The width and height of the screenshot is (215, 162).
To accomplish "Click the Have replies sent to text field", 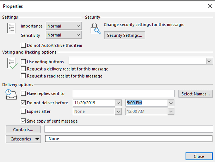I will (124, 94).
